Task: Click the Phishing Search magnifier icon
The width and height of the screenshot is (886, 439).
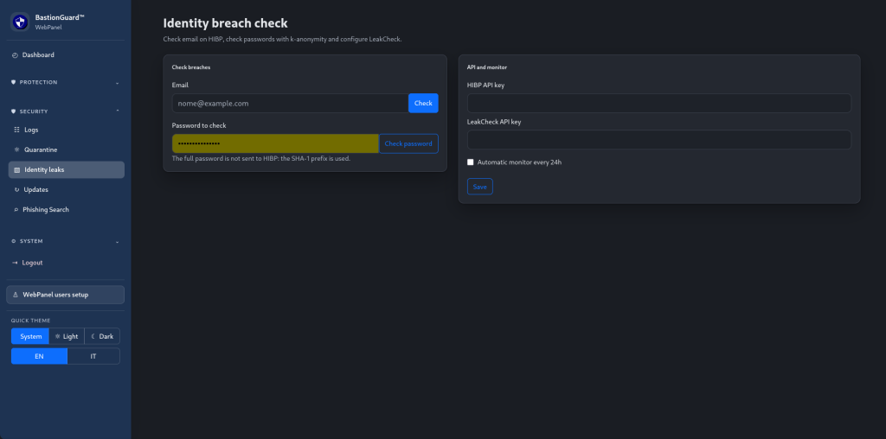Action: [16, 210]
